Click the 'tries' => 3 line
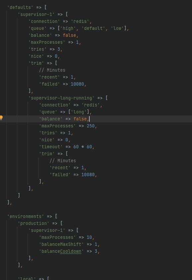The image size is (192, 280). (46, 49)
